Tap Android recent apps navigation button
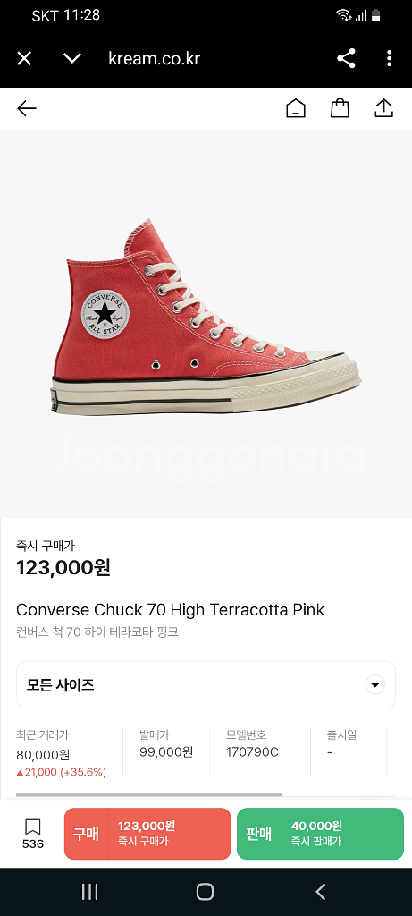The image size is (412, 916). coord(89,892)
